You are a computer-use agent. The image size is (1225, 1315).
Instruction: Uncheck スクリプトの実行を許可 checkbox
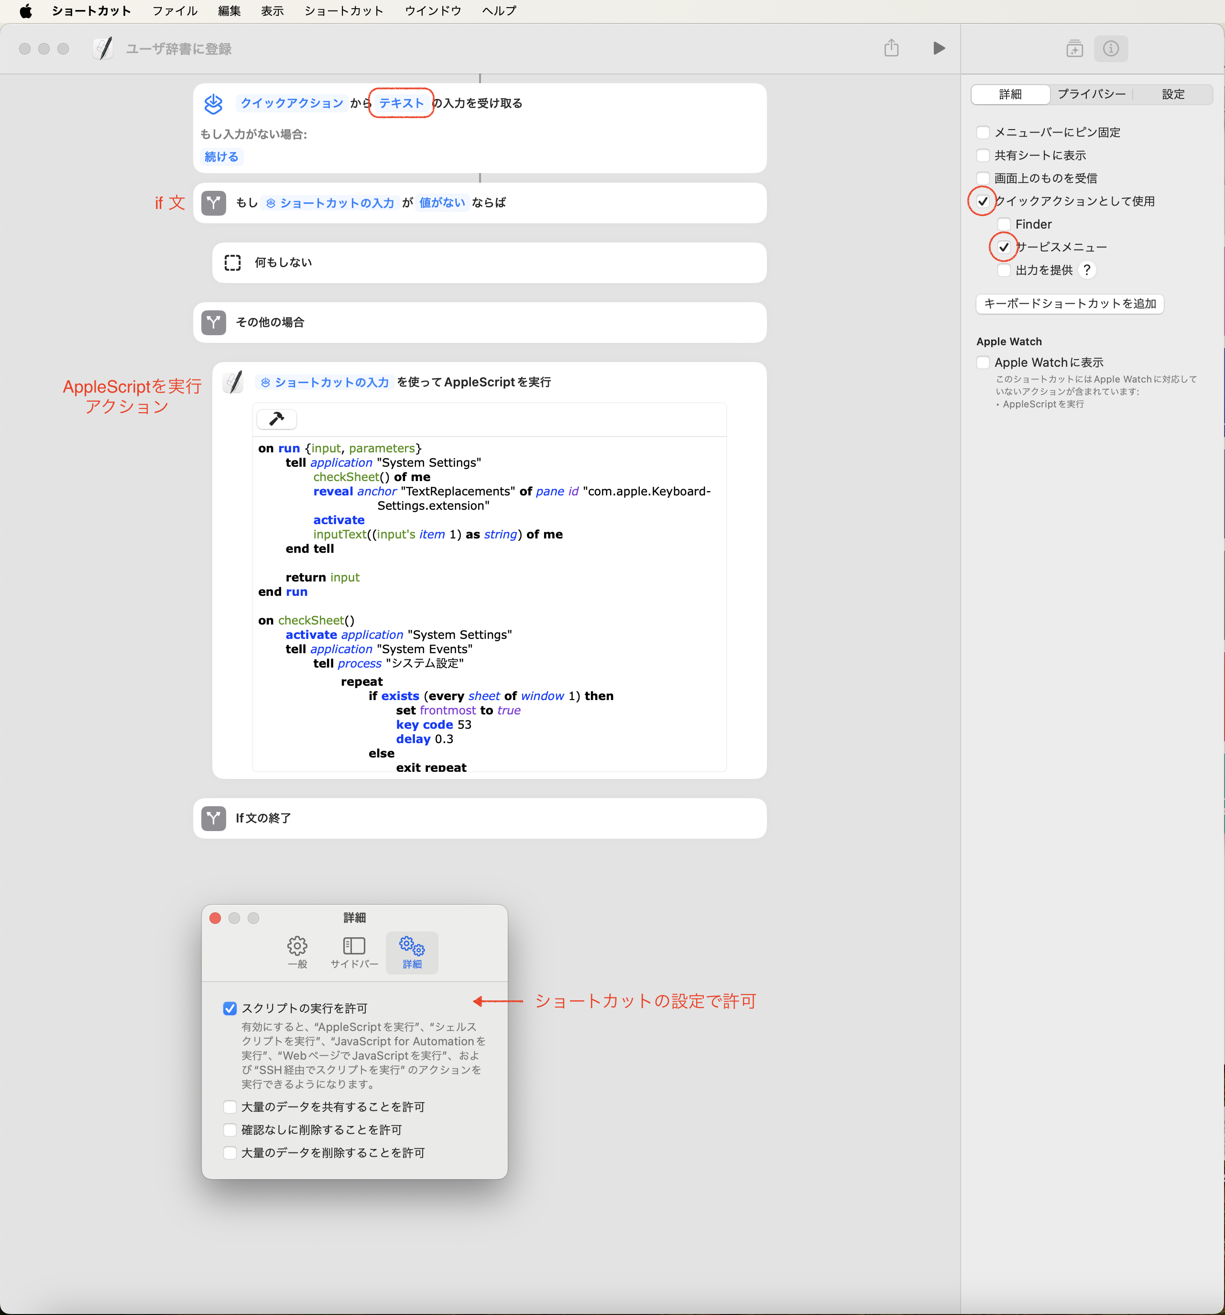click(230, 1008)
